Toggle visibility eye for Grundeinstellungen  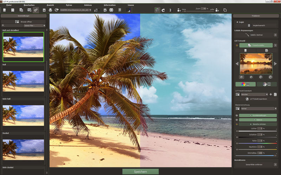coord(237,115)
